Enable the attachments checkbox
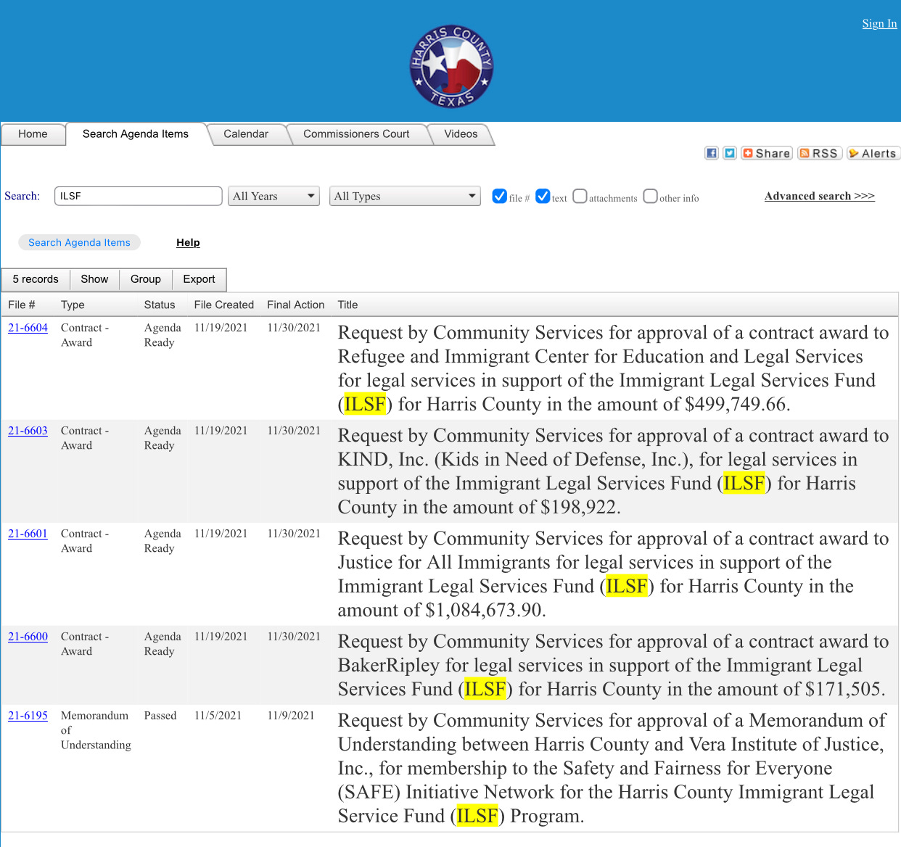This screenshot has width=901, height=847. click(x=580, y=196)
